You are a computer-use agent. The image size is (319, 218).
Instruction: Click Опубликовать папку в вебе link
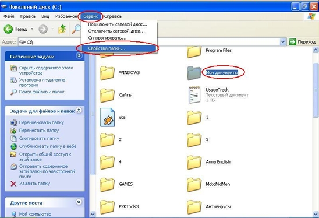click(48, 146)
